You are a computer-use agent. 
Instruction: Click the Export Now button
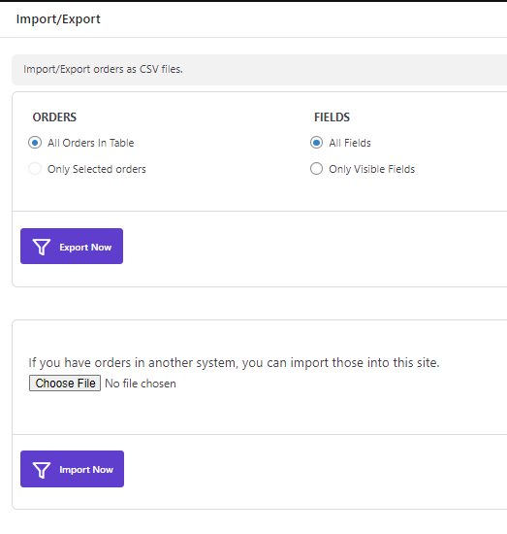point(72,247)
